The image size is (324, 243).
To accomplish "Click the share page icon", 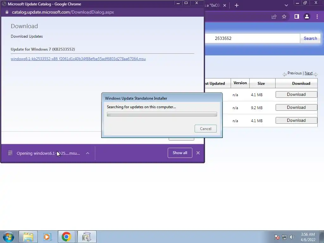I will click(x=274, y=17).
